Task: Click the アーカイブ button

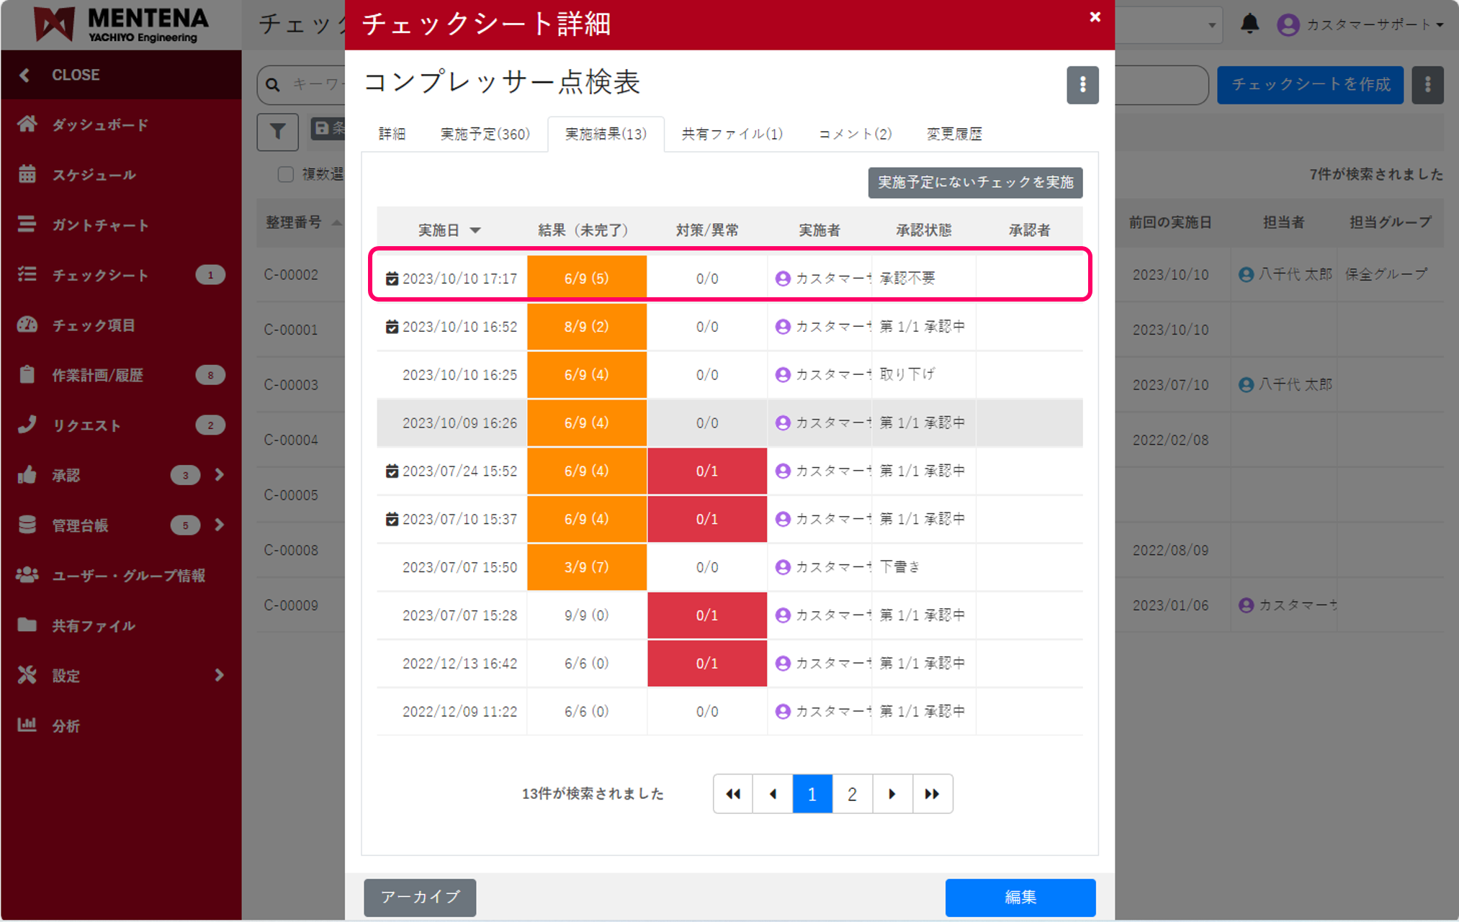Action: (x=420, y=897)
